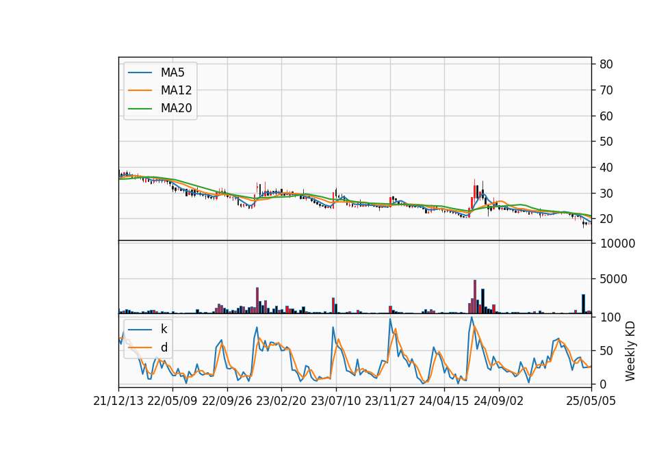Click the 24/04/15 date tick label

coord(443,401)
